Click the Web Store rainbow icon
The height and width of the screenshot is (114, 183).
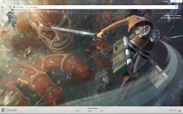(180, 110)
